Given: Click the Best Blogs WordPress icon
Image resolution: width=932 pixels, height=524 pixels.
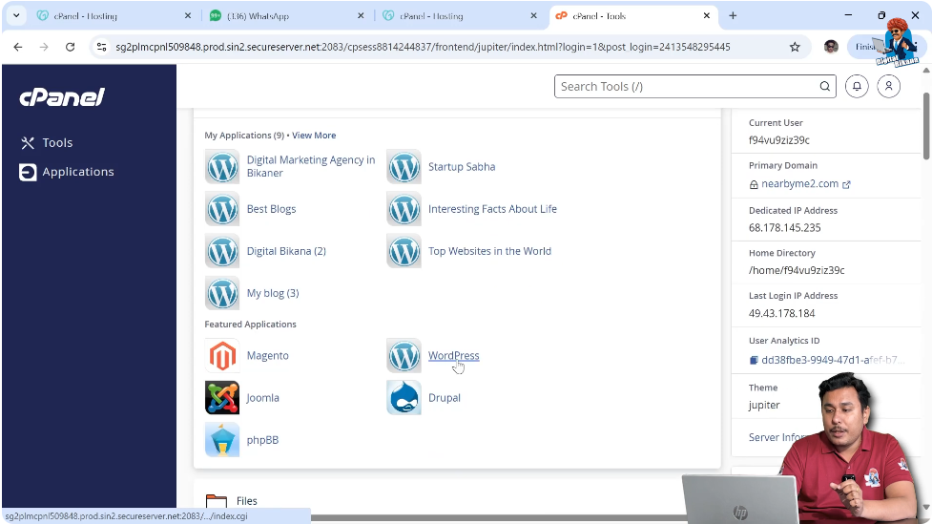Looking at the screenshot, I should pyautogui.click(x=222, y=209).
